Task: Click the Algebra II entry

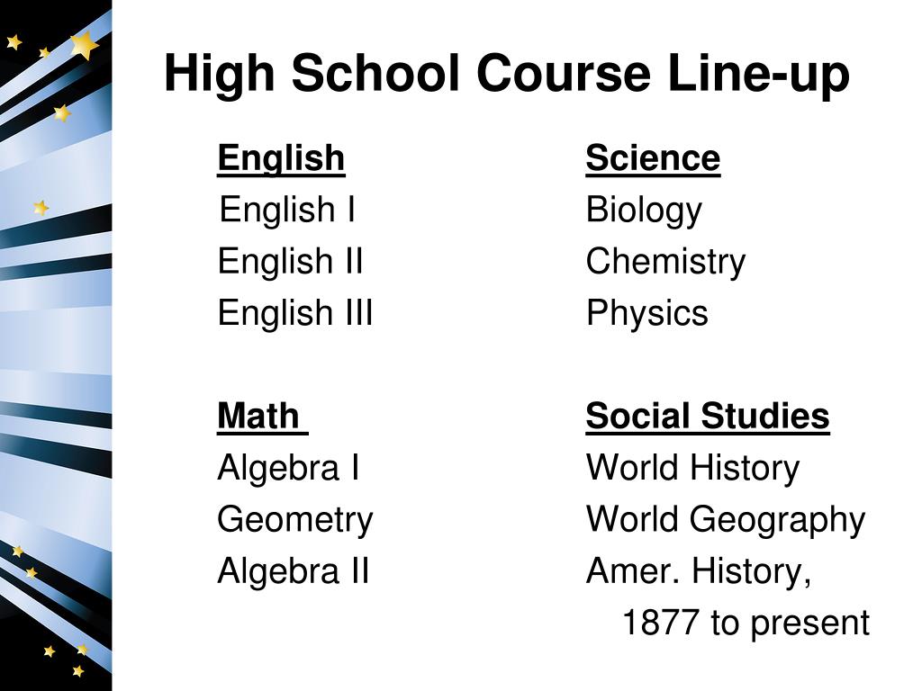Action: [x=293, y=571]
